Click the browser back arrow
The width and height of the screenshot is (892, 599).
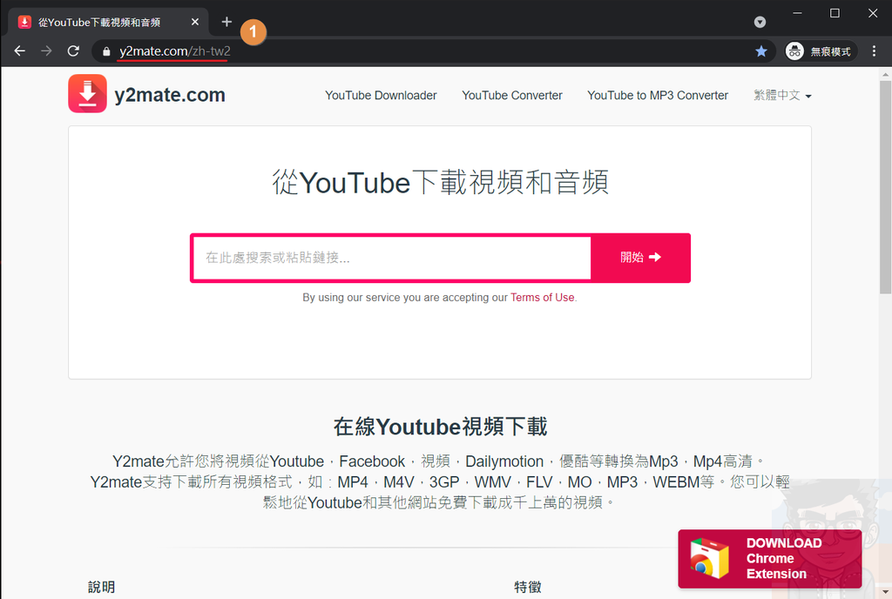(20, 51)
